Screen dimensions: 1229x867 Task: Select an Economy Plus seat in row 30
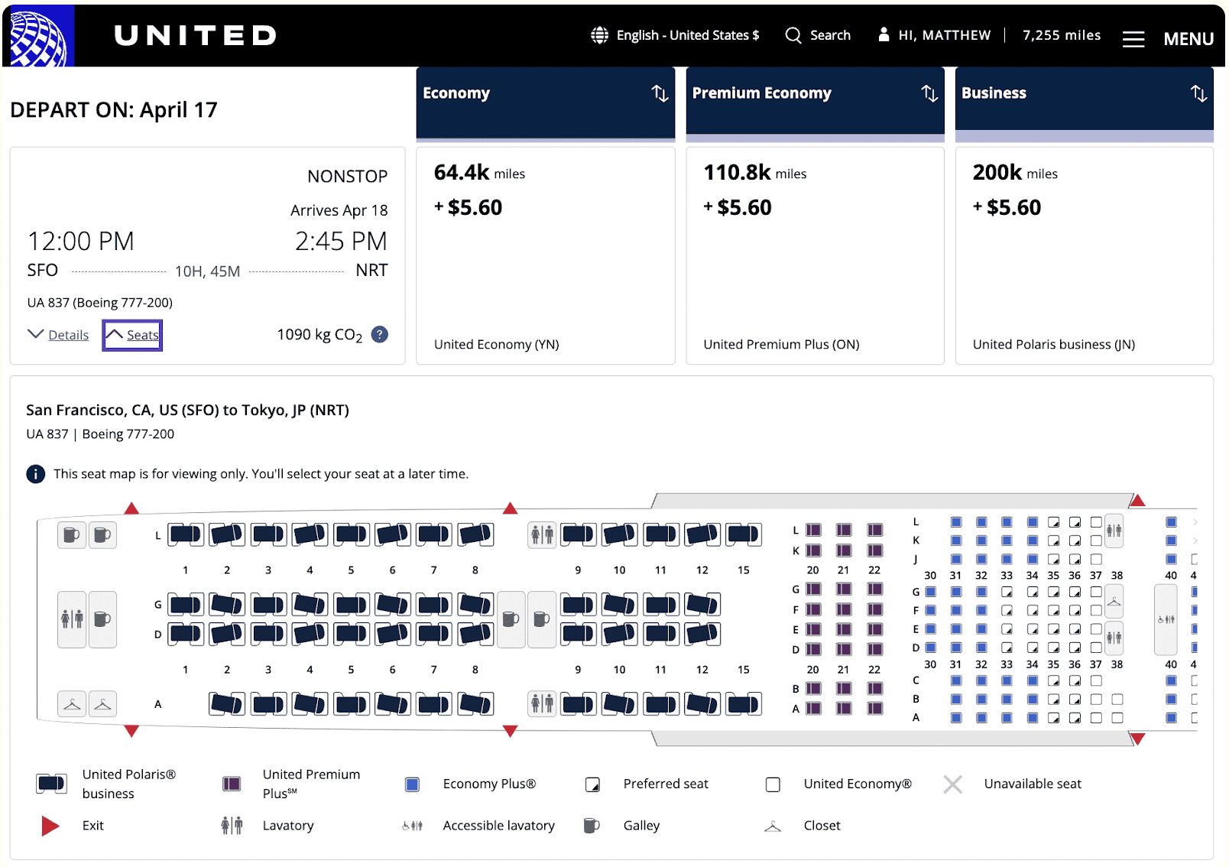tap(929, 591)
